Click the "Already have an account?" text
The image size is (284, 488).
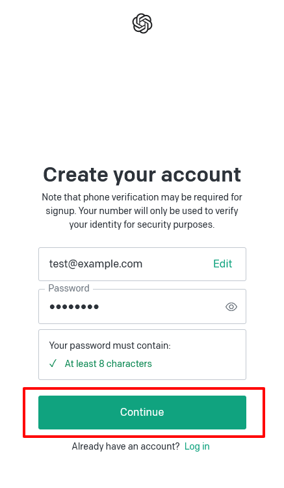(x=126, y=446)
